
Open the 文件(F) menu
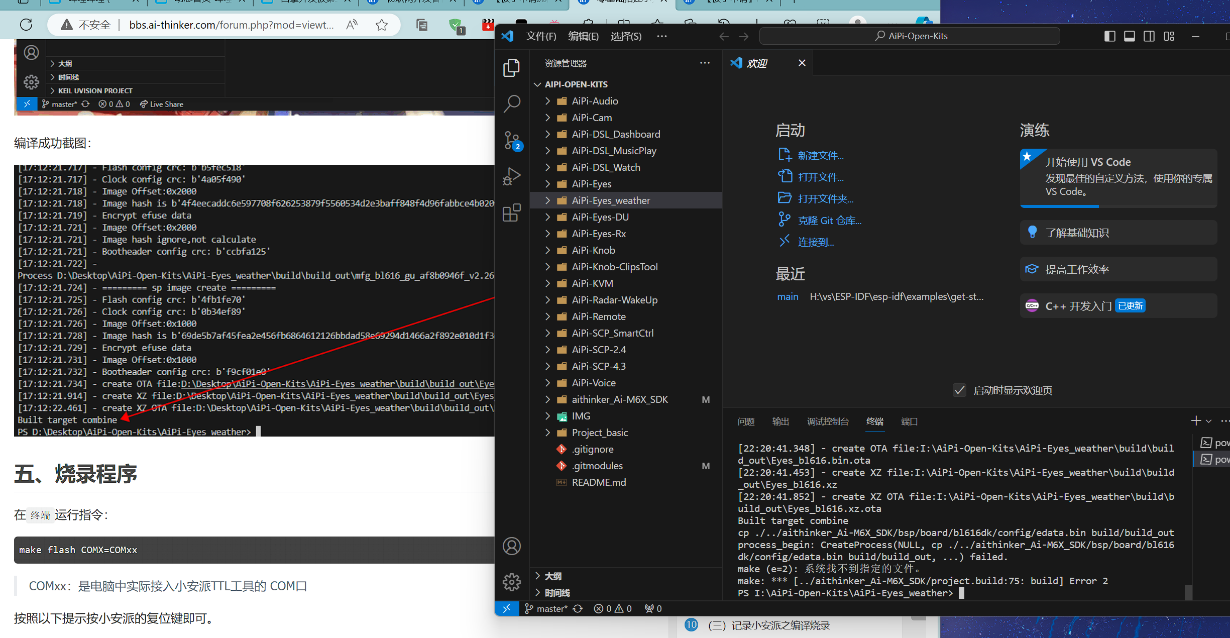click(541, 36)
